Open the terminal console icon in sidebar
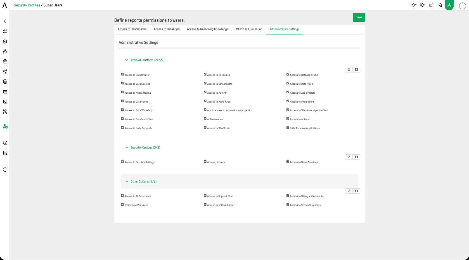 [5, 102]
